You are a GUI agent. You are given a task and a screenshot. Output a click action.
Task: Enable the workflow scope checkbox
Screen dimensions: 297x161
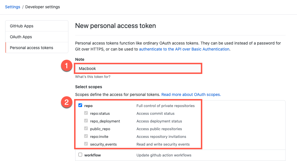pos(80,155)
